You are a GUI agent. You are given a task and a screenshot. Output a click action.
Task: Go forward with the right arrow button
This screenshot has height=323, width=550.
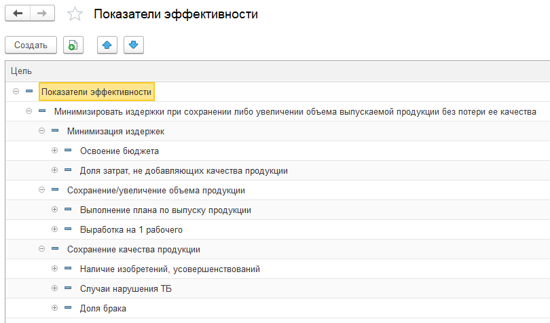click(x=42, y=14)
